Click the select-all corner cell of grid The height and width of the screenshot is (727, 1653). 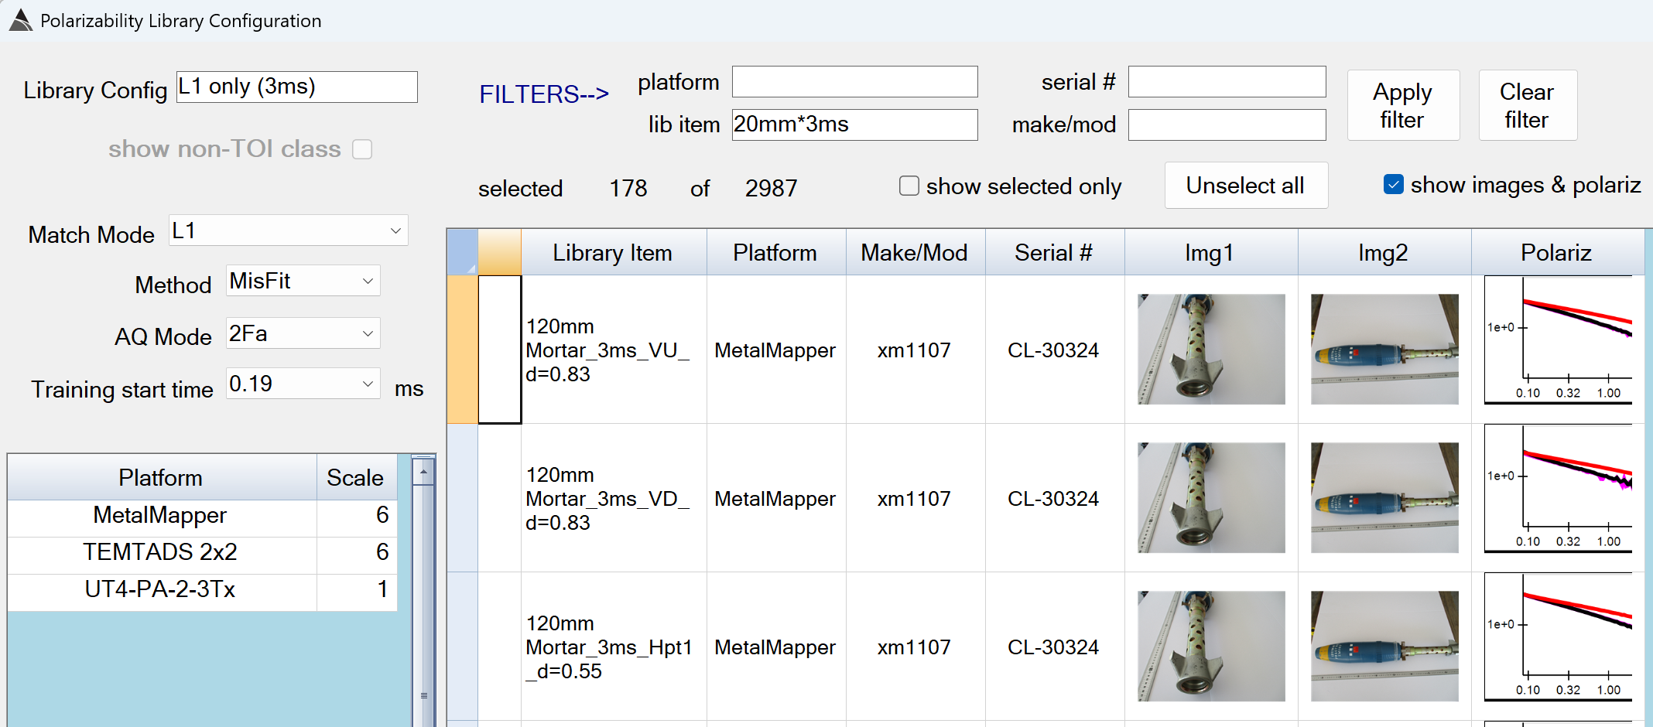tap(462, 252)
